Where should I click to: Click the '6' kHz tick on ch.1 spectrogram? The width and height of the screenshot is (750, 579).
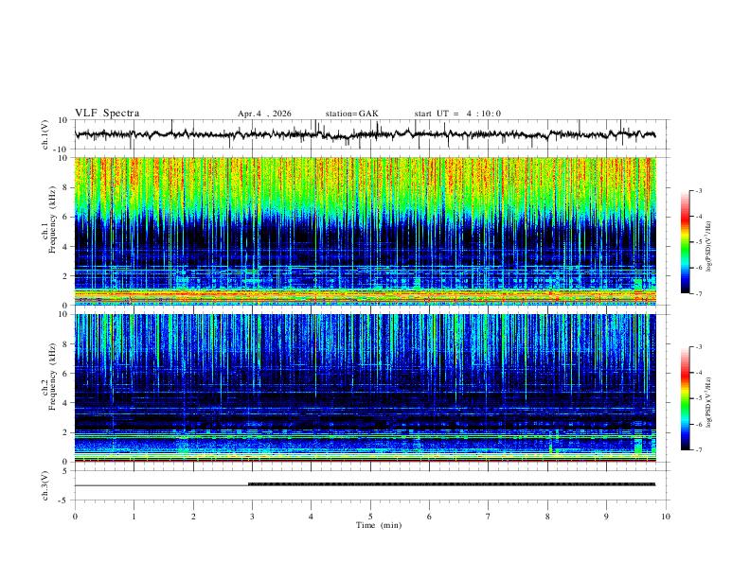[x=65, y=217]
